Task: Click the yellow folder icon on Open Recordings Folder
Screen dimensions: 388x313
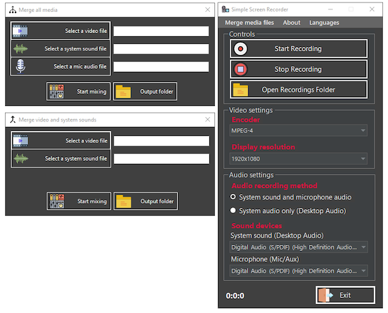Action: (x=241, y=90)
